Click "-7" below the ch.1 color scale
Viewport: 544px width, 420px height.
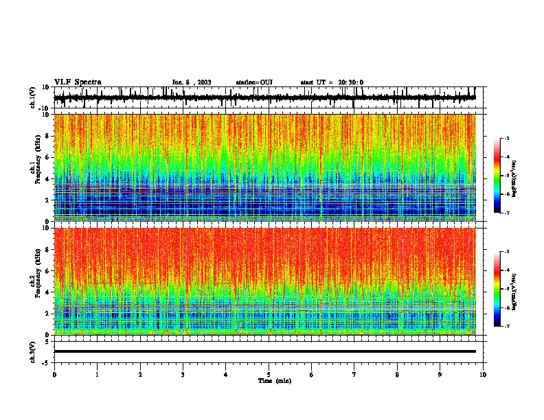[507, 213]
